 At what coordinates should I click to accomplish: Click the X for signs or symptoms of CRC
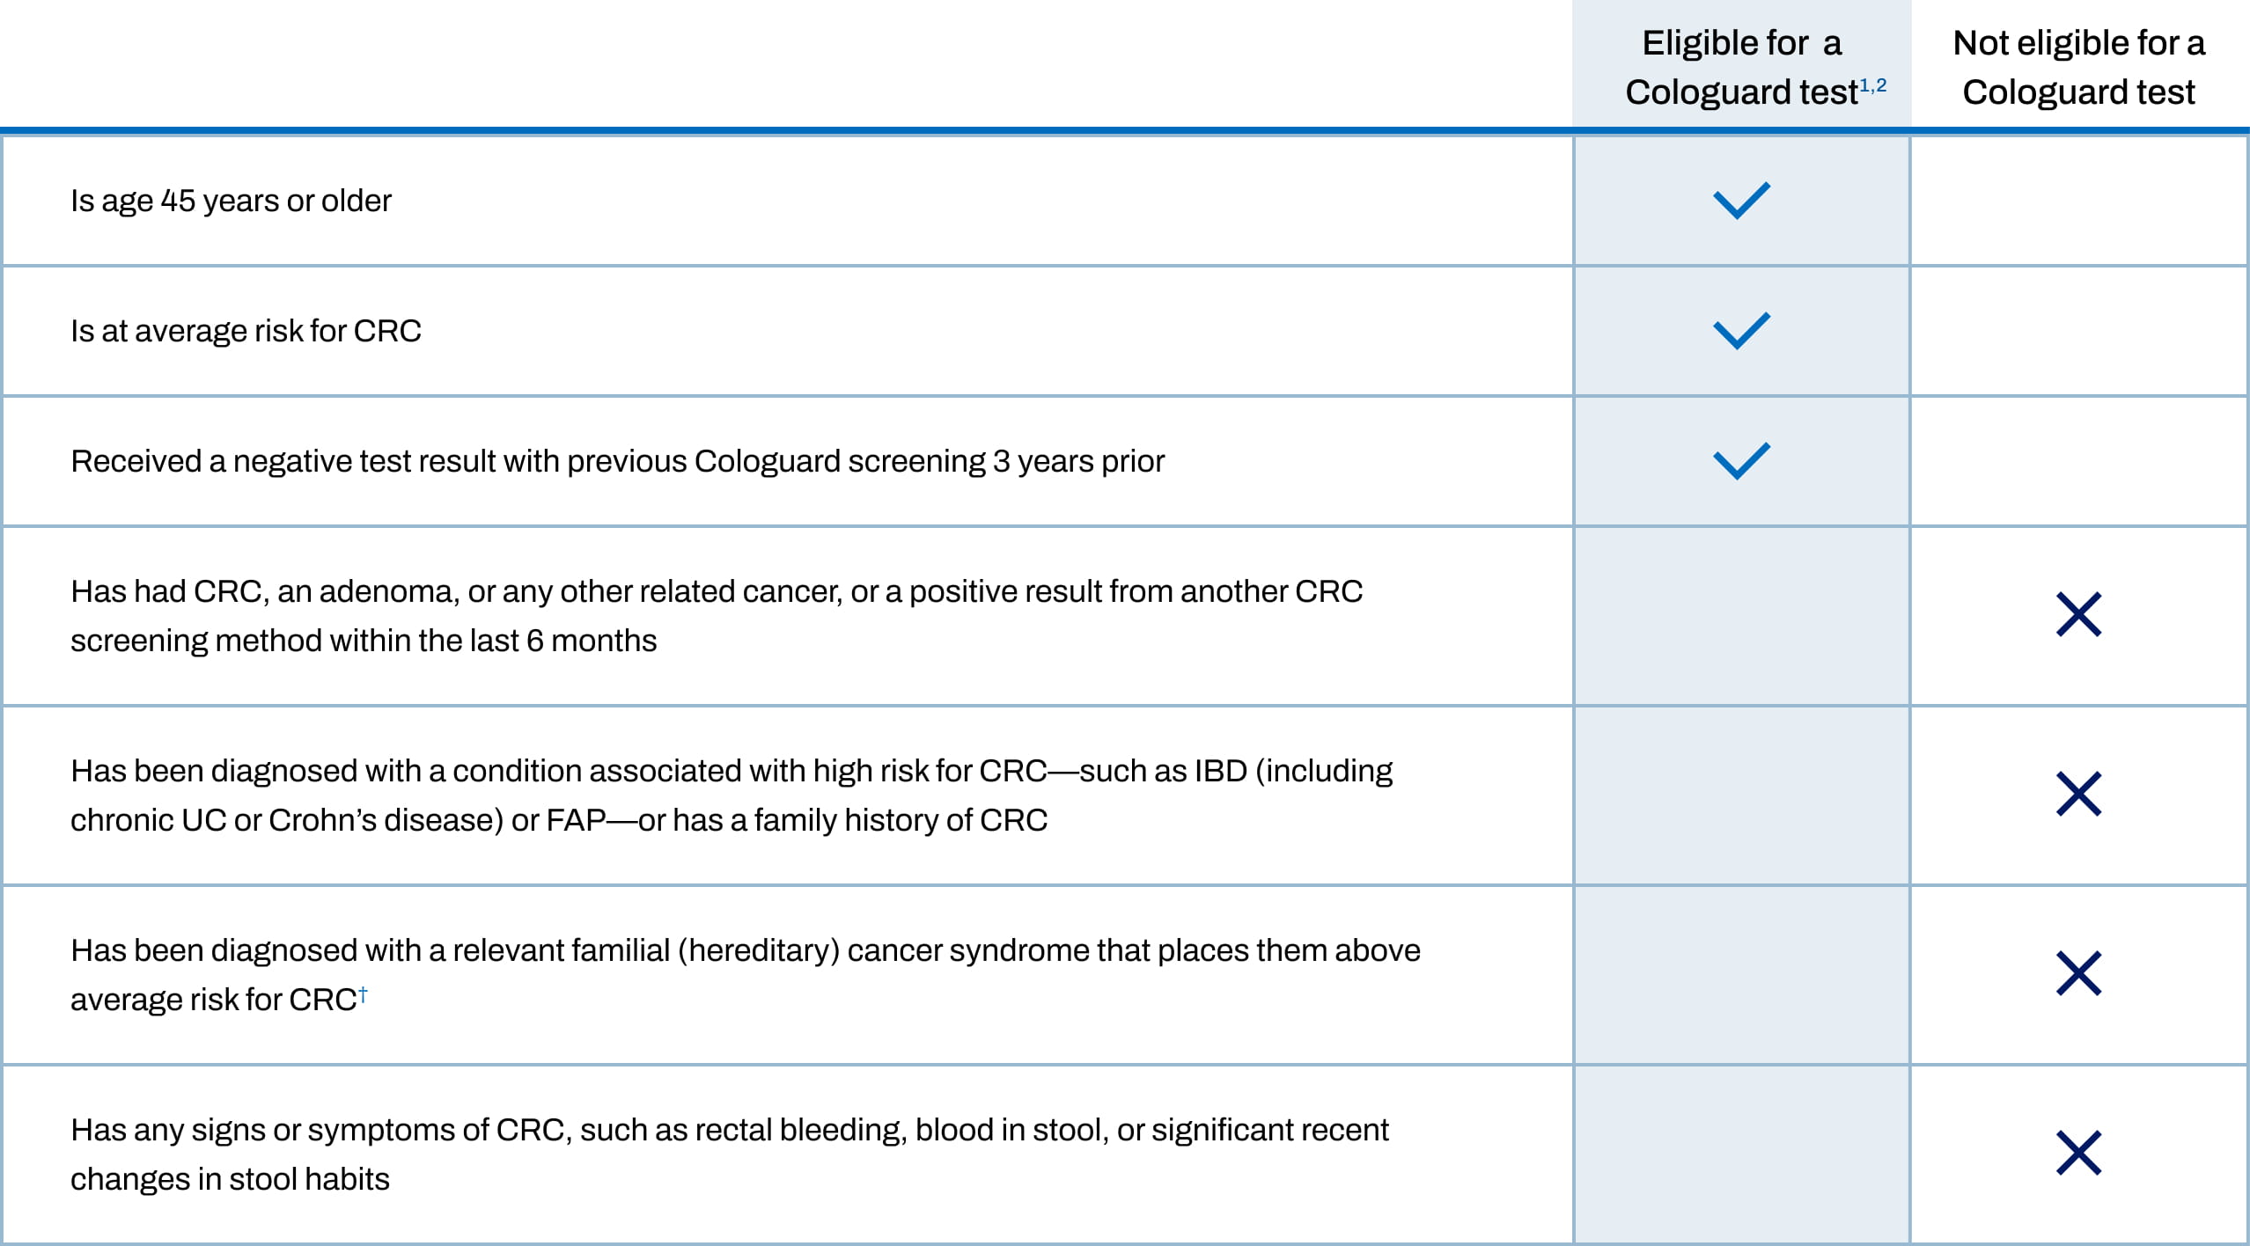[x=2078, y=1153]
